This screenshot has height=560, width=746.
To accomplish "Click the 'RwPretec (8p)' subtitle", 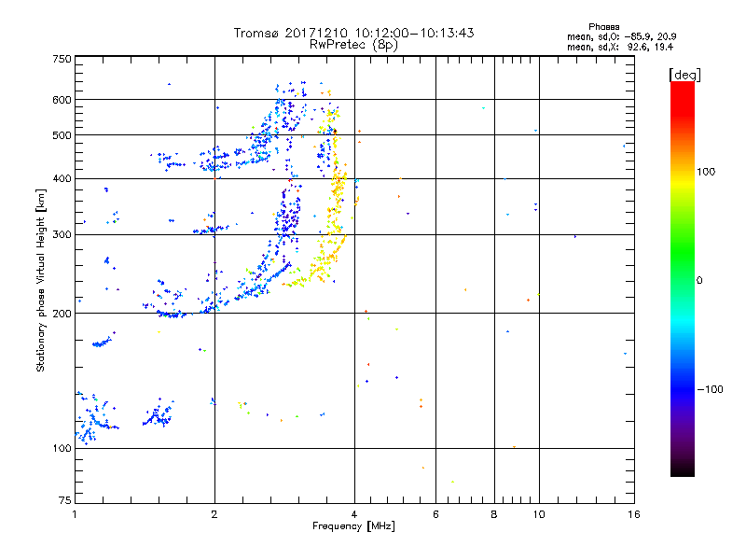I will coord(353,45).
